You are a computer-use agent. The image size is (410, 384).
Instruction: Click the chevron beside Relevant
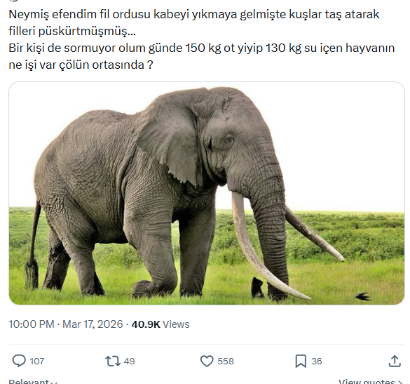pyautogui.click(x=54, y=383)
